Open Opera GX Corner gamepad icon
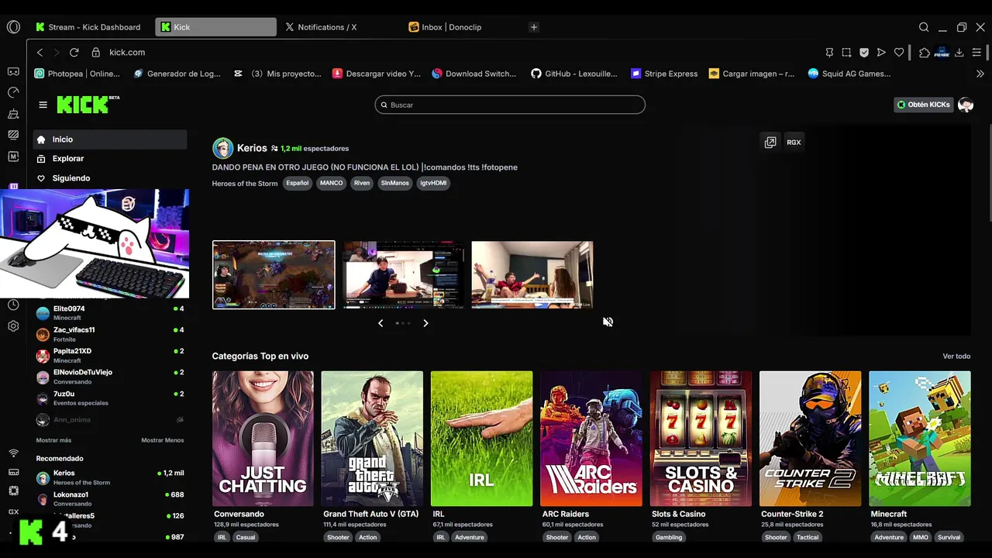This screenshot has height=558, width=992. click(x=13, y=71)
